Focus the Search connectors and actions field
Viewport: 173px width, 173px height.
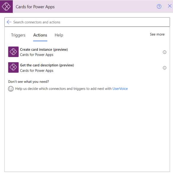(87, 22)
